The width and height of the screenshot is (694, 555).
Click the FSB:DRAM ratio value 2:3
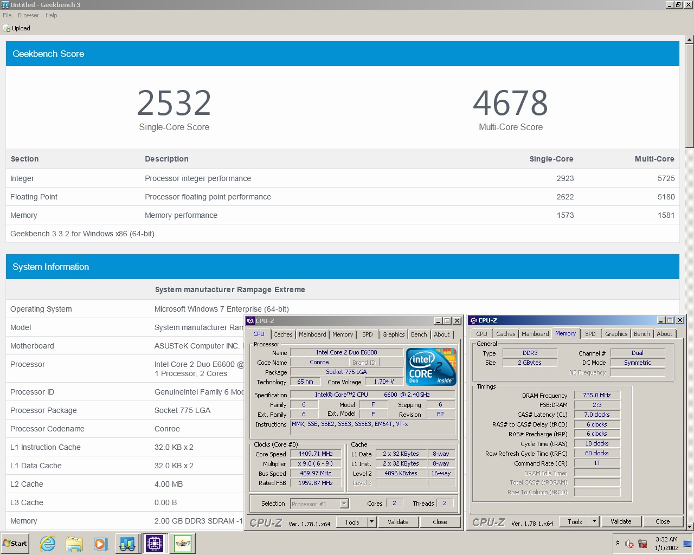597,405
